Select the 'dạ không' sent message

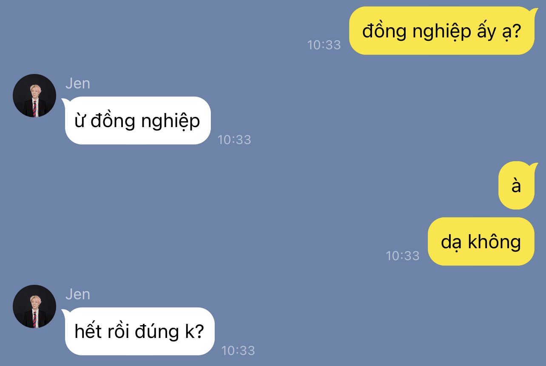point(481,241)
